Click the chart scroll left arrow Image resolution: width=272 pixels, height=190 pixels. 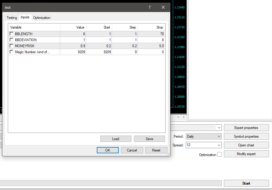[178, 117]
